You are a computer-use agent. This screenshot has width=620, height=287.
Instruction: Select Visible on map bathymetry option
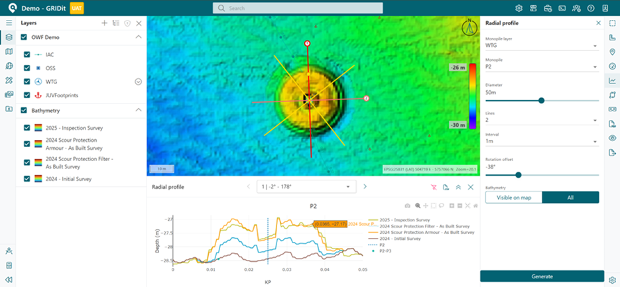[x=514, y=198]
